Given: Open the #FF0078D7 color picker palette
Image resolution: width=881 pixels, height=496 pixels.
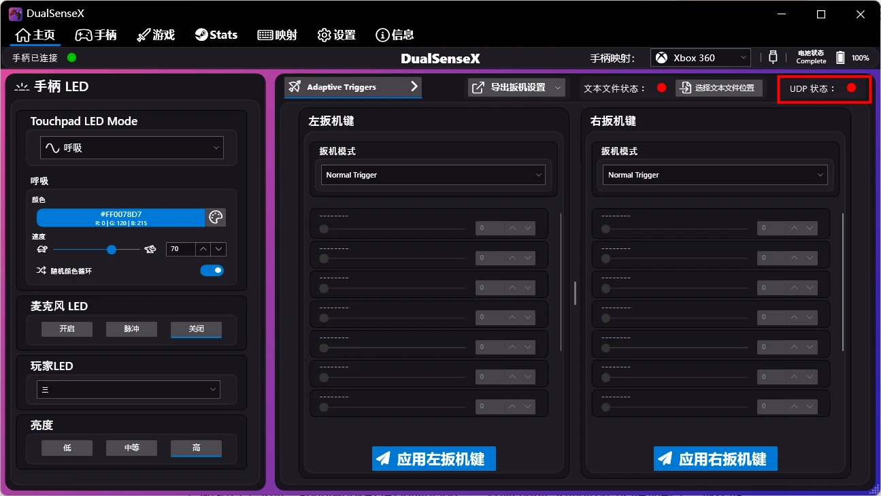Looking at the screenshot, I should coord(216,217).
